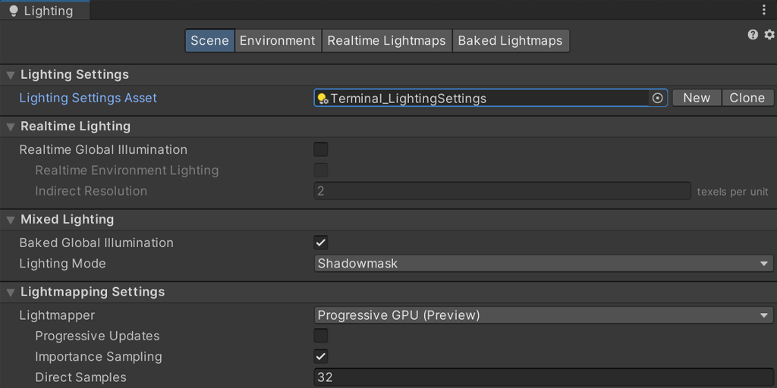Open the Lighting Mode Shadowmask dropdown
777x388 pixels.
(543, 264)
